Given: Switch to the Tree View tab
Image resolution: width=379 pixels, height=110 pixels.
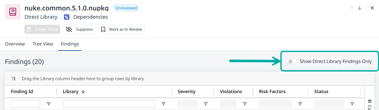Looking at the screenshot, I should point(43,44).
